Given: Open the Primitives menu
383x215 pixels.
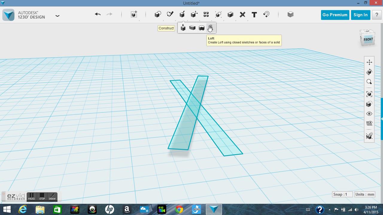Looking at the screenshot, I should [x=158, y=14].
